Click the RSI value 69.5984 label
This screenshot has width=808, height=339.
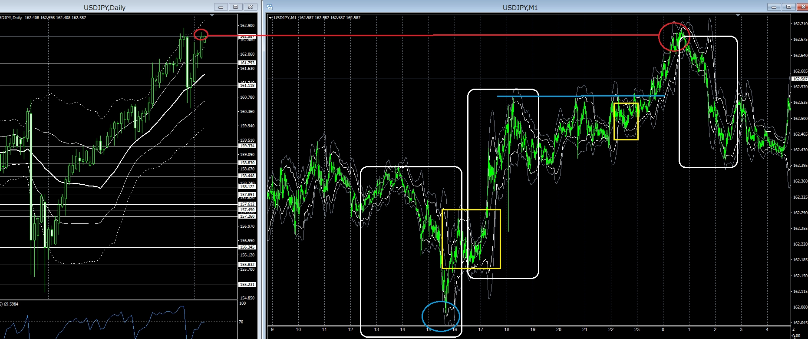pyautogui.click(x=10, y=304)
